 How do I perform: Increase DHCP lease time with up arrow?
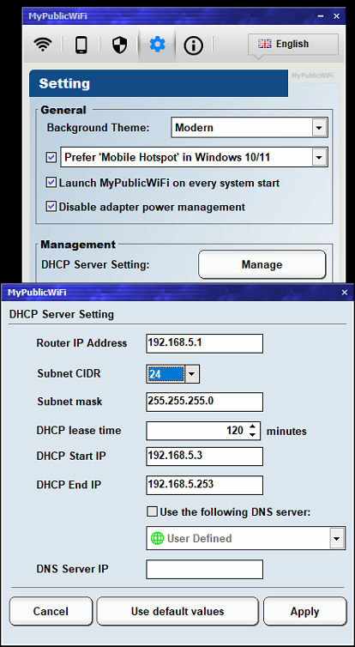(254, 426)
